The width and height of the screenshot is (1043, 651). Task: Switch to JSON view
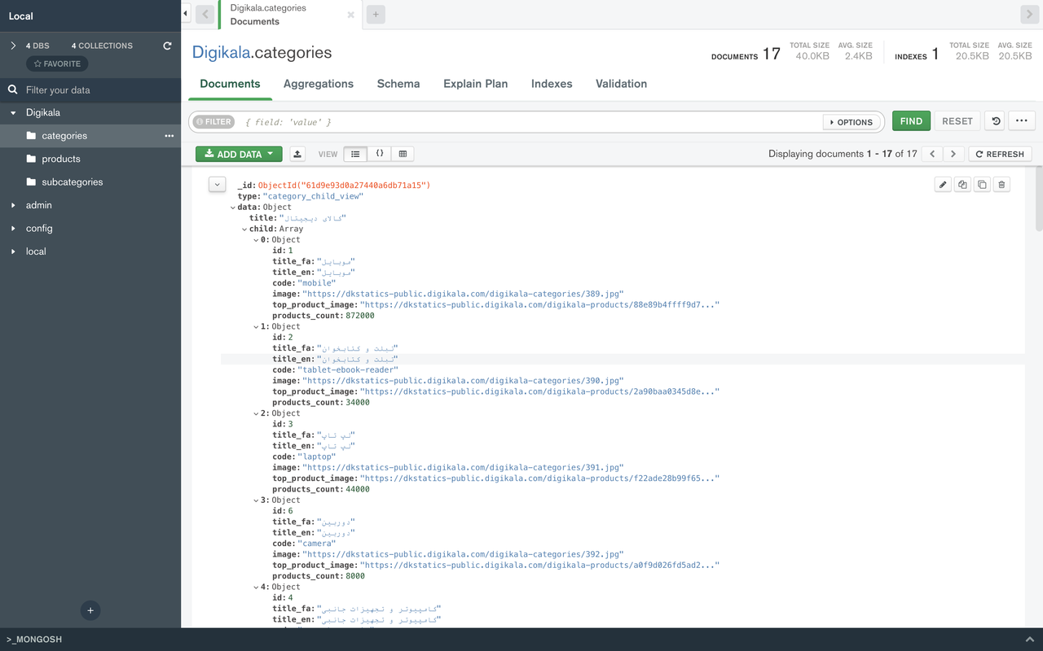(379, 154)
